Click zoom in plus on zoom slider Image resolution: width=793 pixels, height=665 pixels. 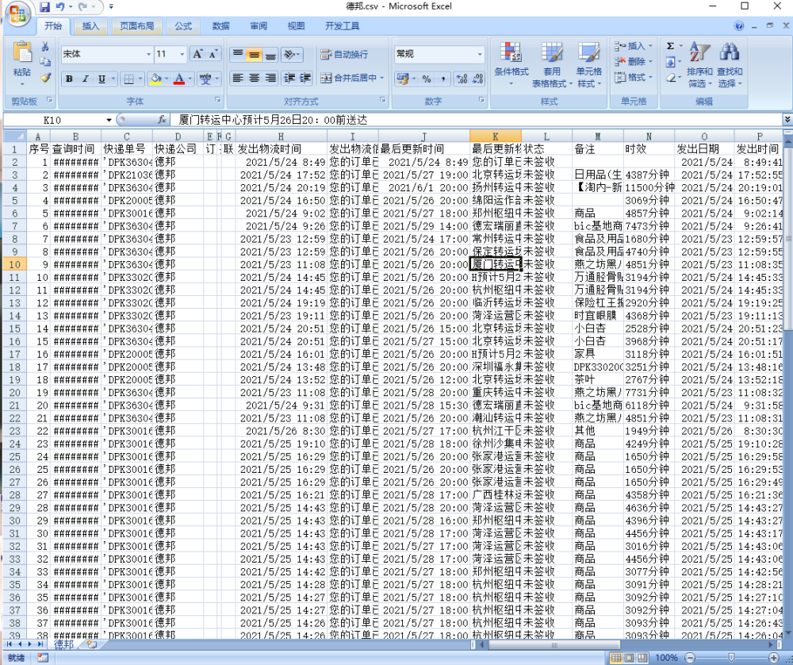(773, 658)
